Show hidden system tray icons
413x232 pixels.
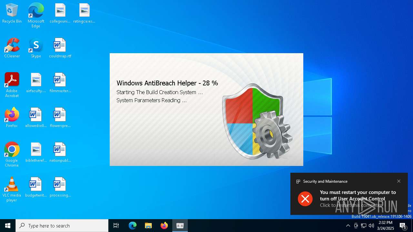(x=348, y=226)
